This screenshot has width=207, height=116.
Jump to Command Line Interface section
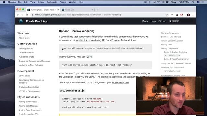click(171, 37)
